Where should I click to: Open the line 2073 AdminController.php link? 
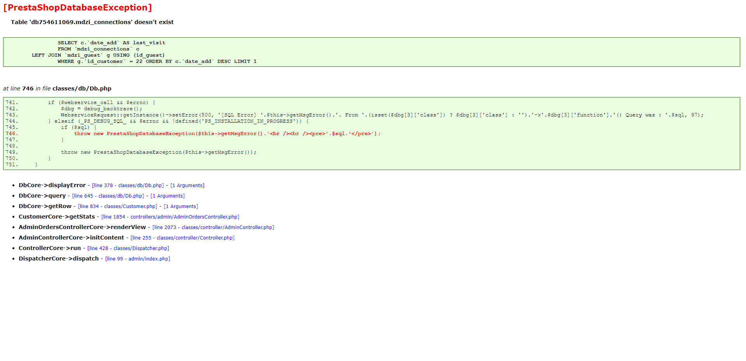coord(213,227)
